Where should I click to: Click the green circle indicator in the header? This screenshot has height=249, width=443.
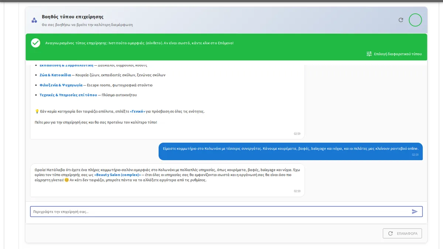click(x=415, y=20)
